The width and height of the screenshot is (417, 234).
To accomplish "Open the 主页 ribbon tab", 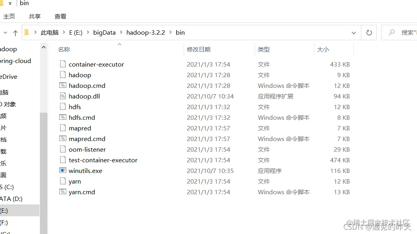I will [9, 17].
